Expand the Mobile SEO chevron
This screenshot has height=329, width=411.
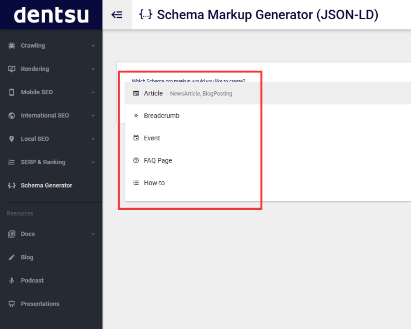[x=93, y=93]
